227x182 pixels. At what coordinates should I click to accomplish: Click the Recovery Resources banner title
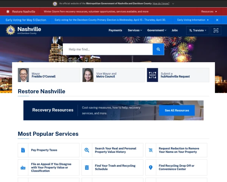pos(53,110)
